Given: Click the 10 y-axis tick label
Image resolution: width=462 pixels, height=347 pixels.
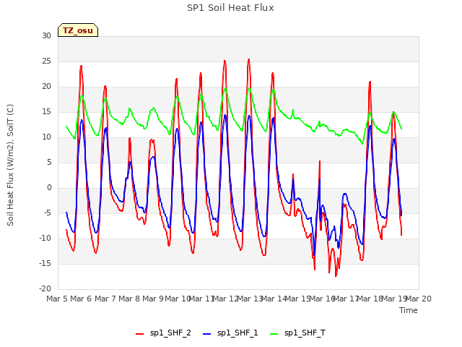Looking at the screenshot, I should 46,137.
